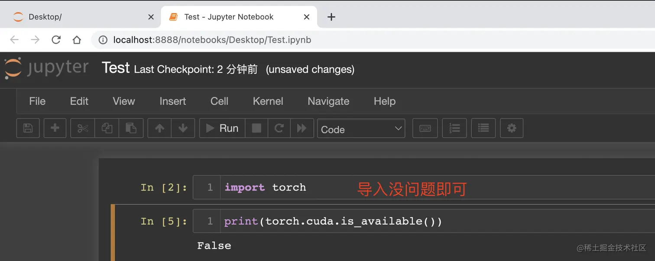Go to the browser home page

(x=77, y=40)
